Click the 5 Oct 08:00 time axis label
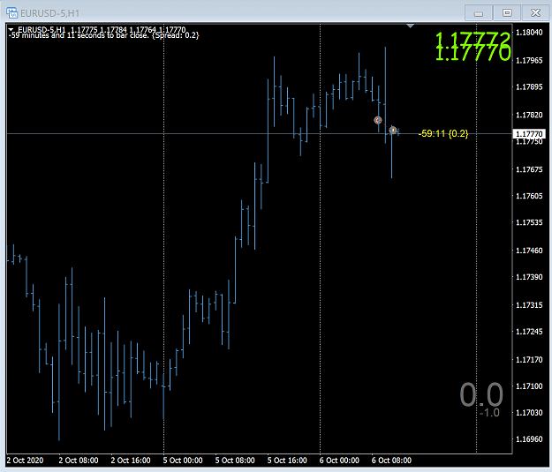 click(x=235, y=461)
